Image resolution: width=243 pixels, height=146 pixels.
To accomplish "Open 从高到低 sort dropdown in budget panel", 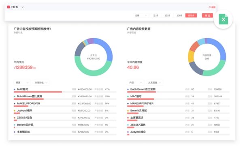I will pyautogui.click(x=41, y=83).
